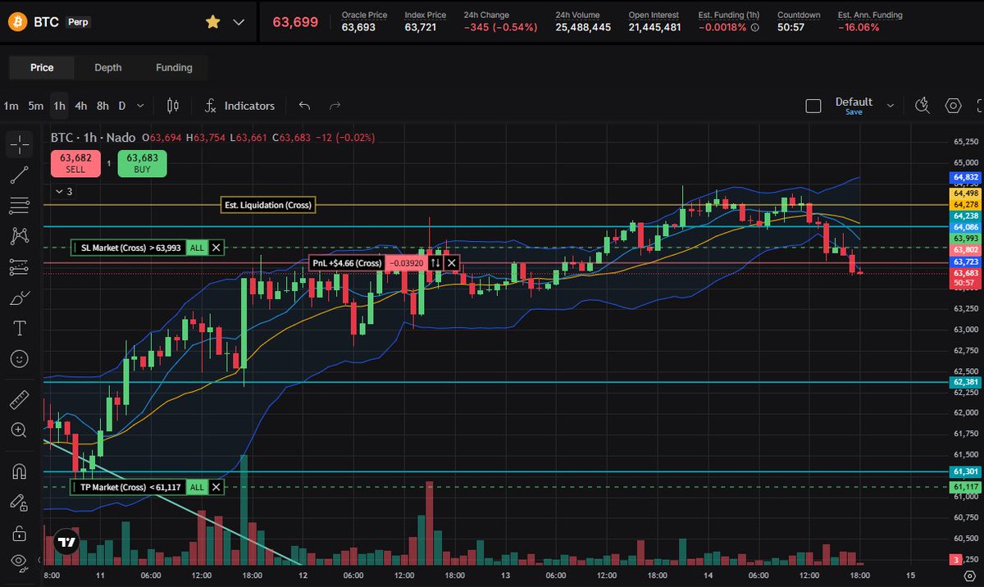This screenshot has width=984, height=587.
Task: Close the PnL position marker
Action: [452, 263]
